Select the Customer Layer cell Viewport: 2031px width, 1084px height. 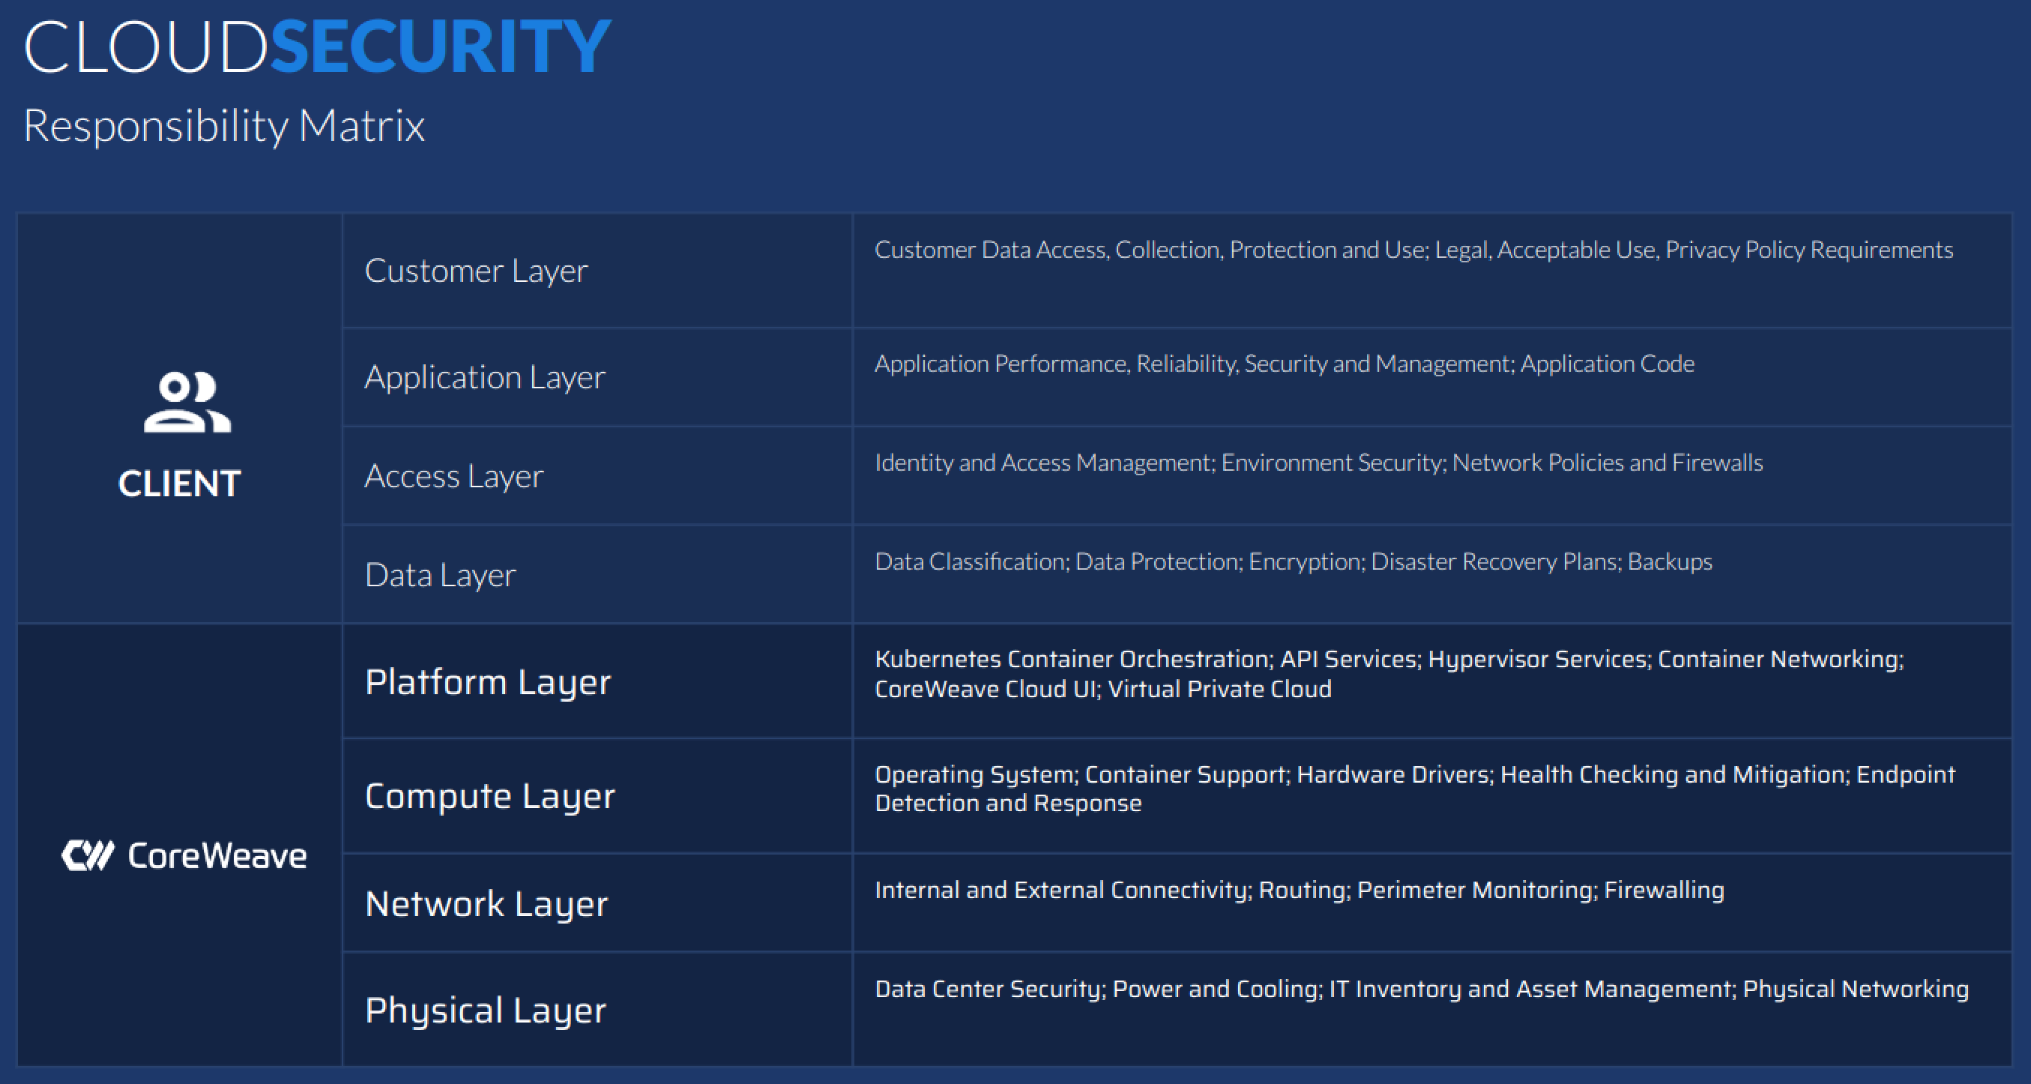click(x=597, y=271)
